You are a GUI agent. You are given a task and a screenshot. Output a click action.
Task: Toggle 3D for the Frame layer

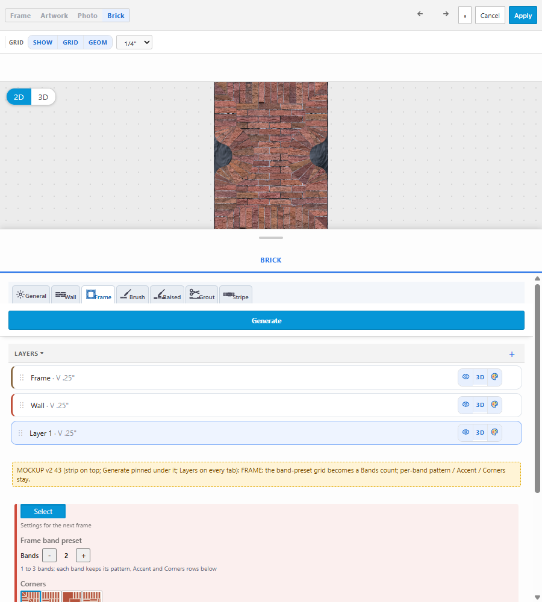pyautogui.click(x=480, y=377)
